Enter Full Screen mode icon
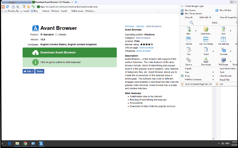Viewport: 238px width, 148px height. tap(223, 60)
